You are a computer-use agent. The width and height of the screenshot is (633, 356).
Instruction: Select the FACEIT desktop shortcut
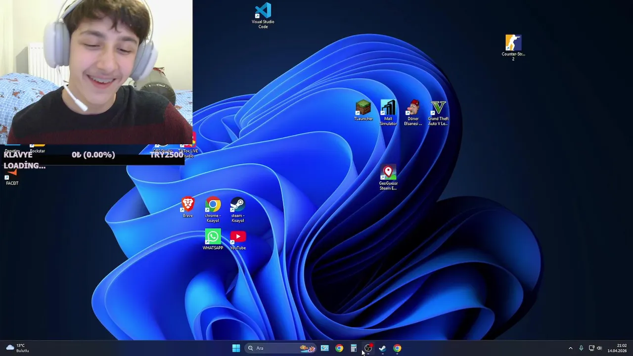(x=12, y=177)
